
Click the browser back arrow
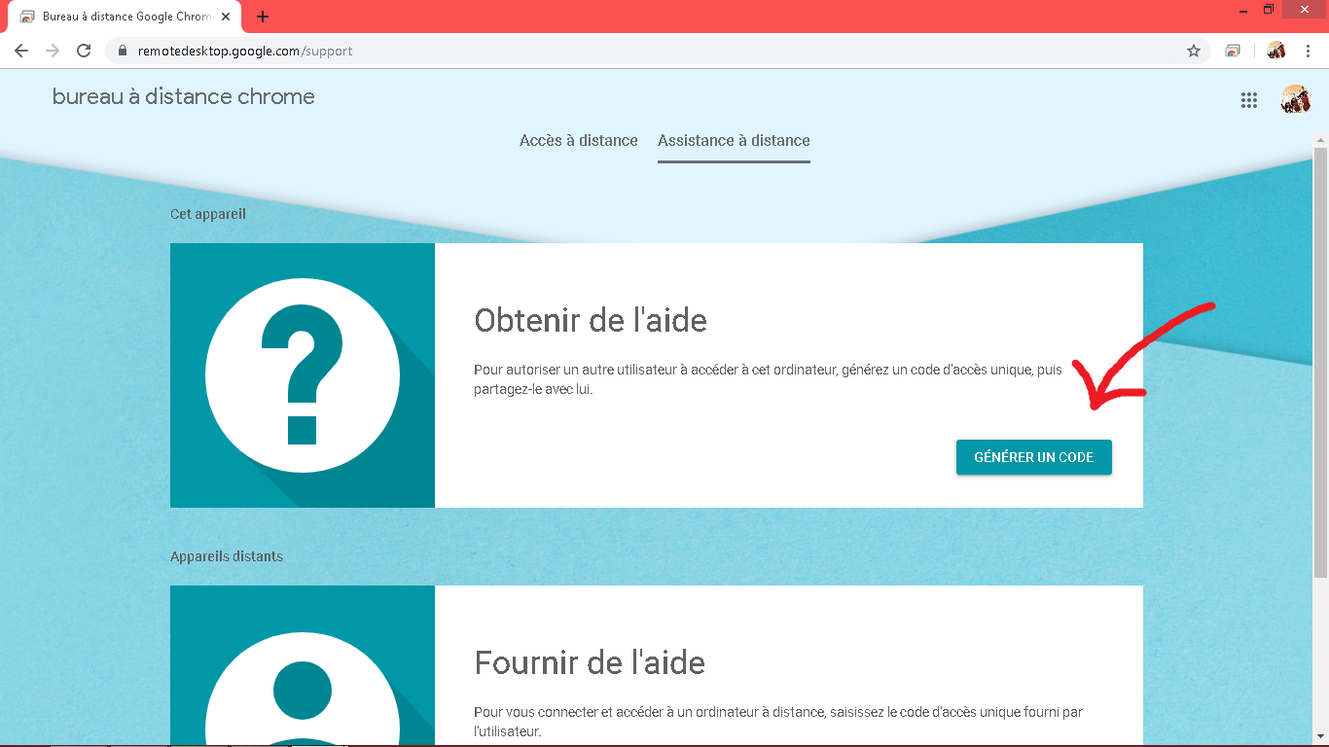pos(21,51)
